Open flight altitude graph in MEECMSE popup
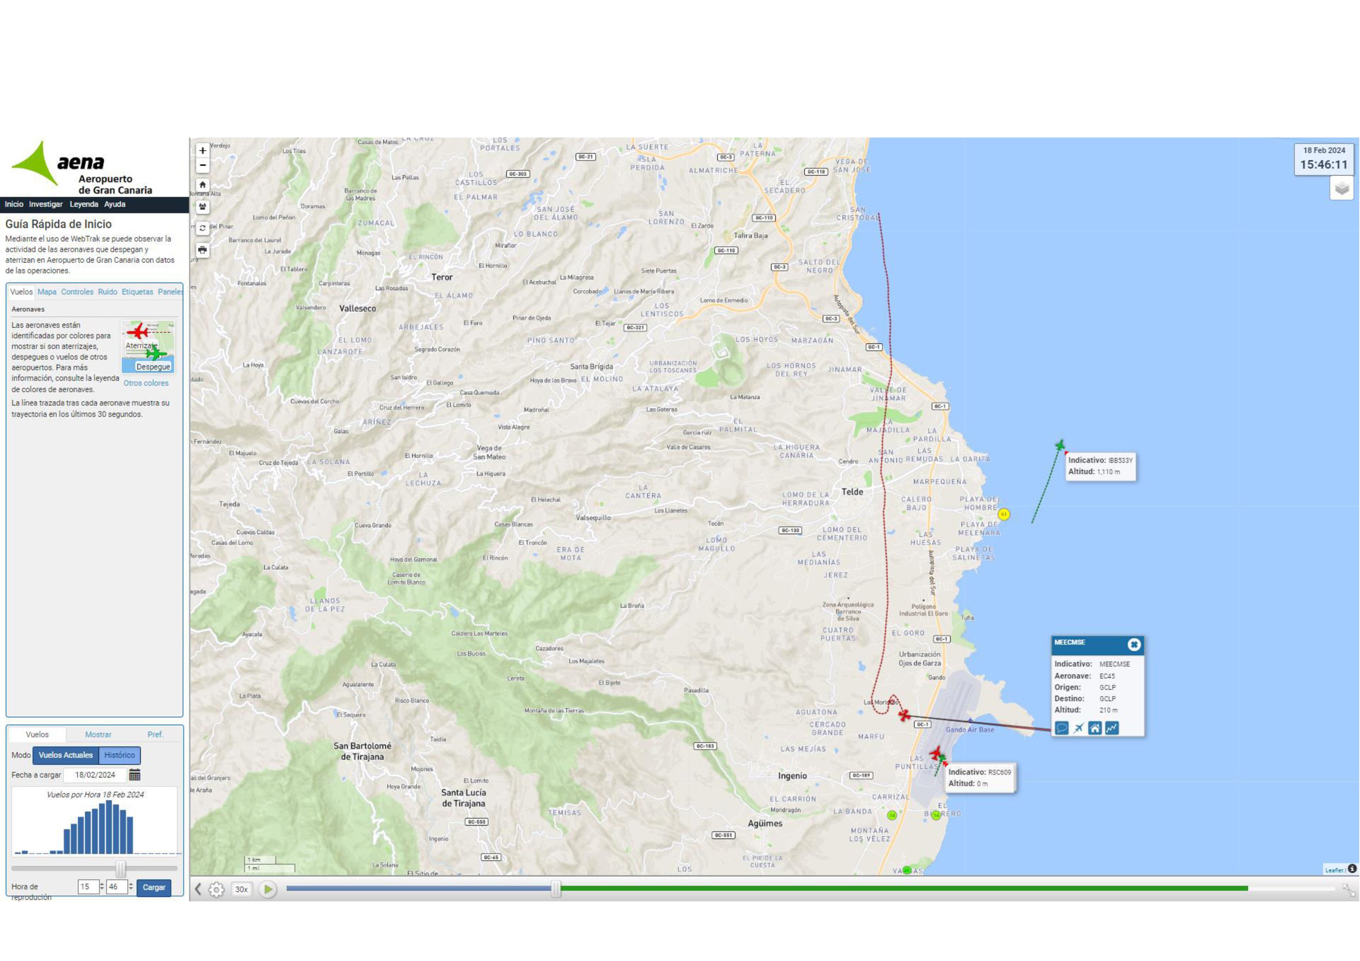 (1112, 728)
